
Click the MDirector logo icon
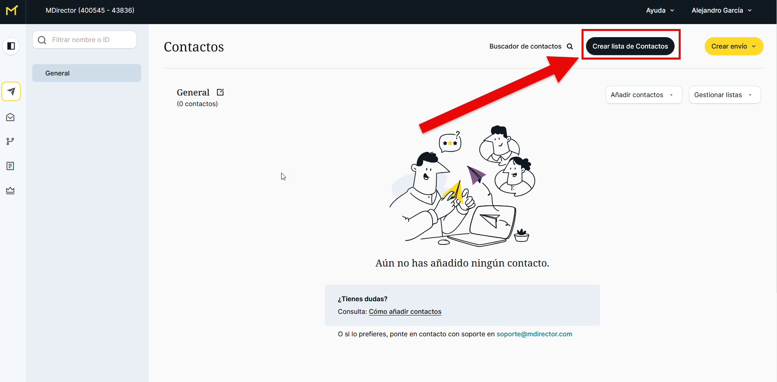[x=12, y=11]
